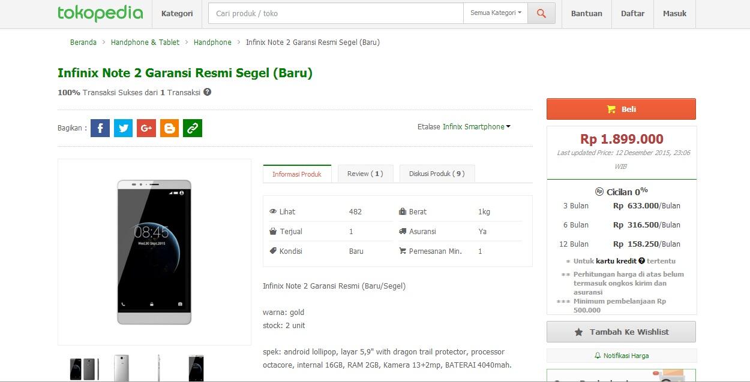Open Handphone & Tablet breadcrumb
The width and height of the screenshot is (750, 382).
[x=145, y=43]
